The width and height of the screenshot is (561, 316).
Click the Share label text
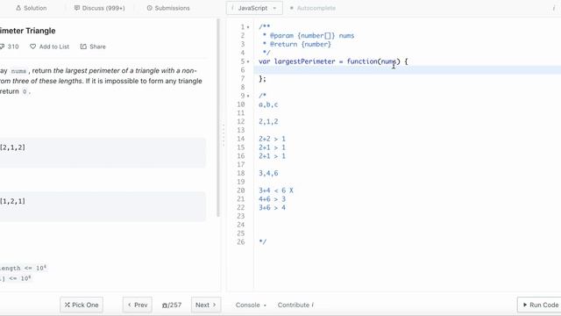click(x=97, y=47)
